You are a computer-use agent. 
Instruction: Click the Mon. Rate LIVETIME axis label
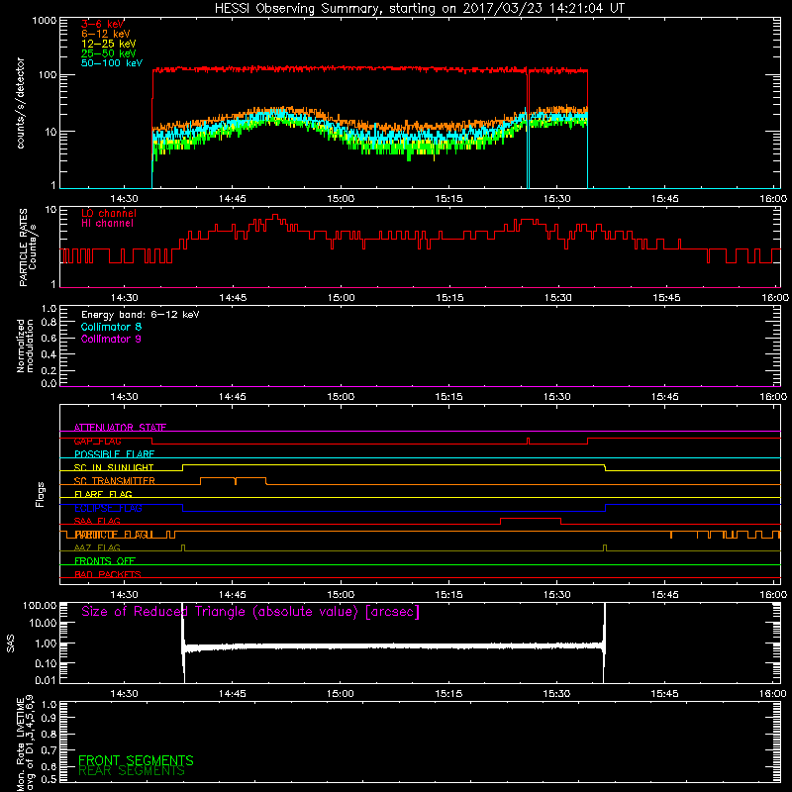pos(25,743)
